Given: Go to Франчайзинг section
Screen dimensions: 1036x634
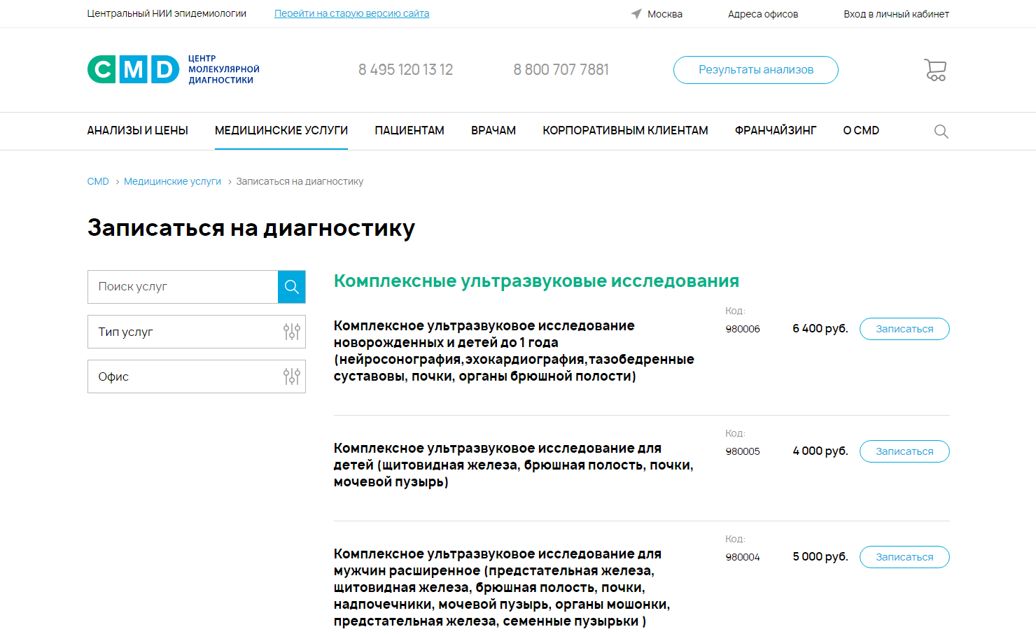Looking at the screenshot, I should [x=775, y=131].
